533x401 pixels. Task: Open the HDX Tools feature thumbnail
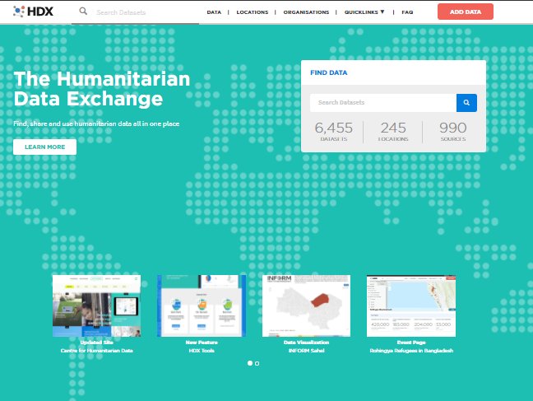tap(202, 305)
